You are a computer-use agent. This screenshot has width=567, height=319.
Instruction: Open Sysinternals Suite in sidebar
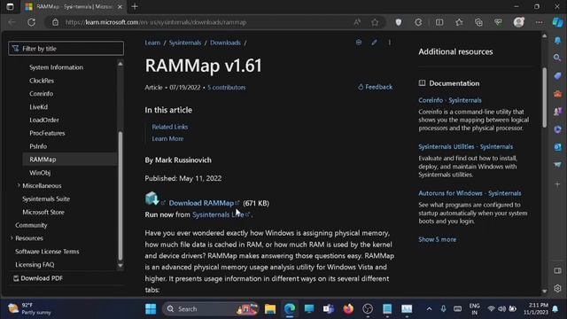click(46, 198)
